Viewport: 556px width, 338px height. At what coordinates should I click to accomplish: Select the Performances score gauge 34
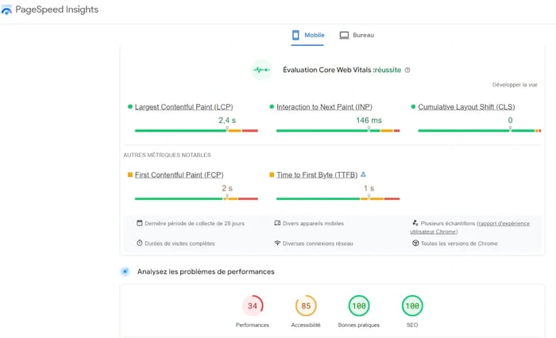(253, 305)
